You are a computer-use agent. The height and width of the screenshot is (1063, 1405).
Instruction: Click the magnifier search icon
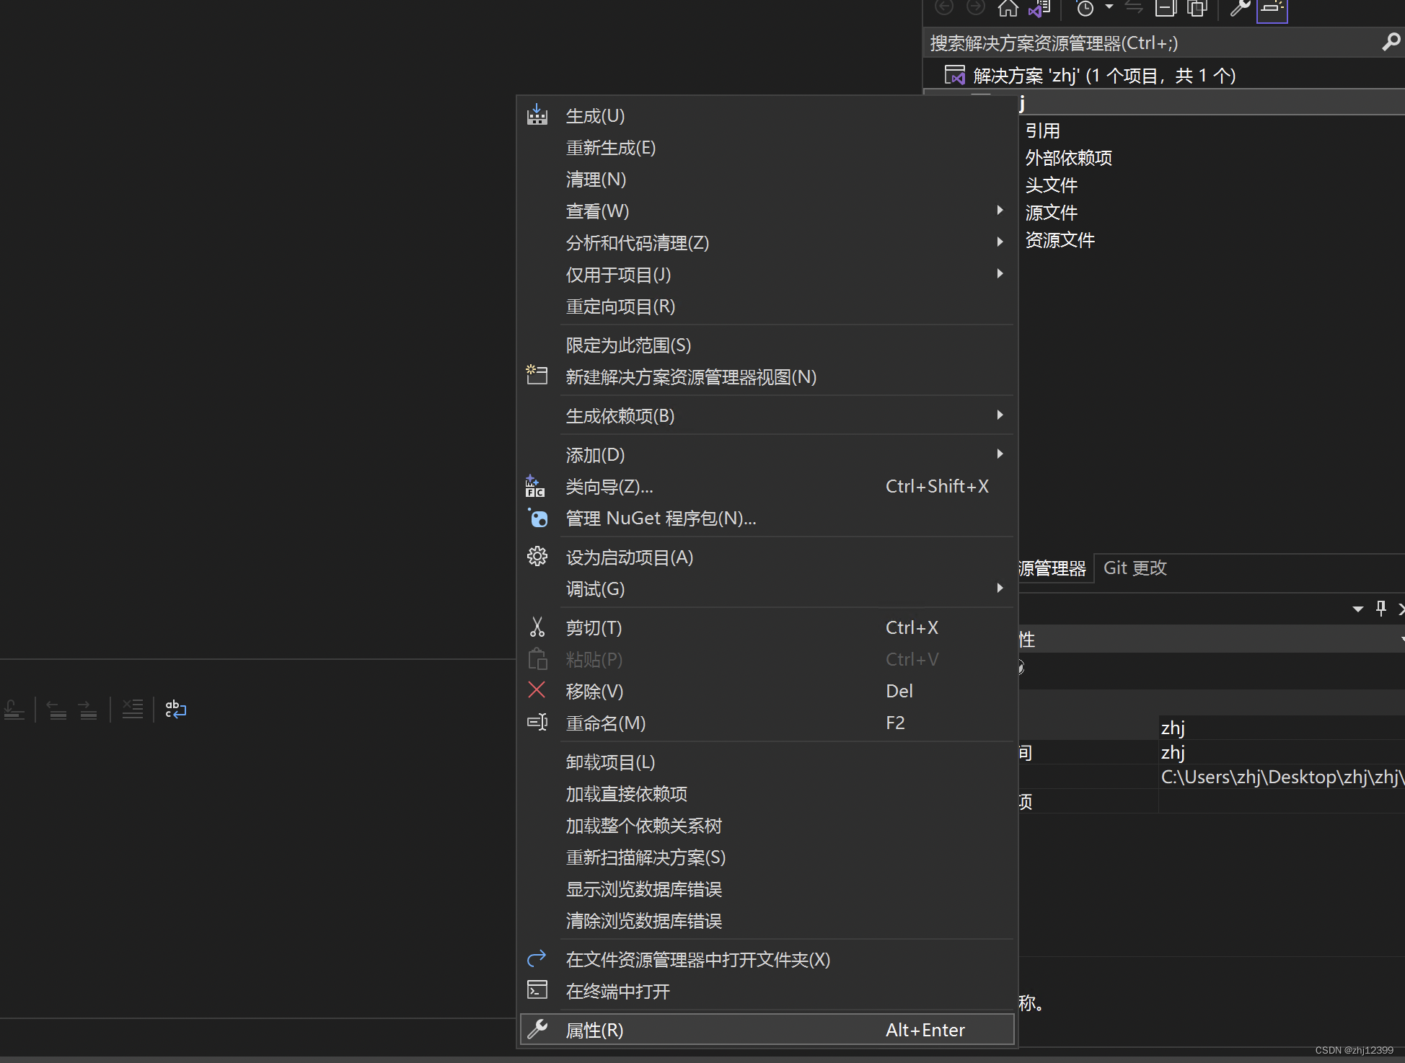pos(1391,43)
